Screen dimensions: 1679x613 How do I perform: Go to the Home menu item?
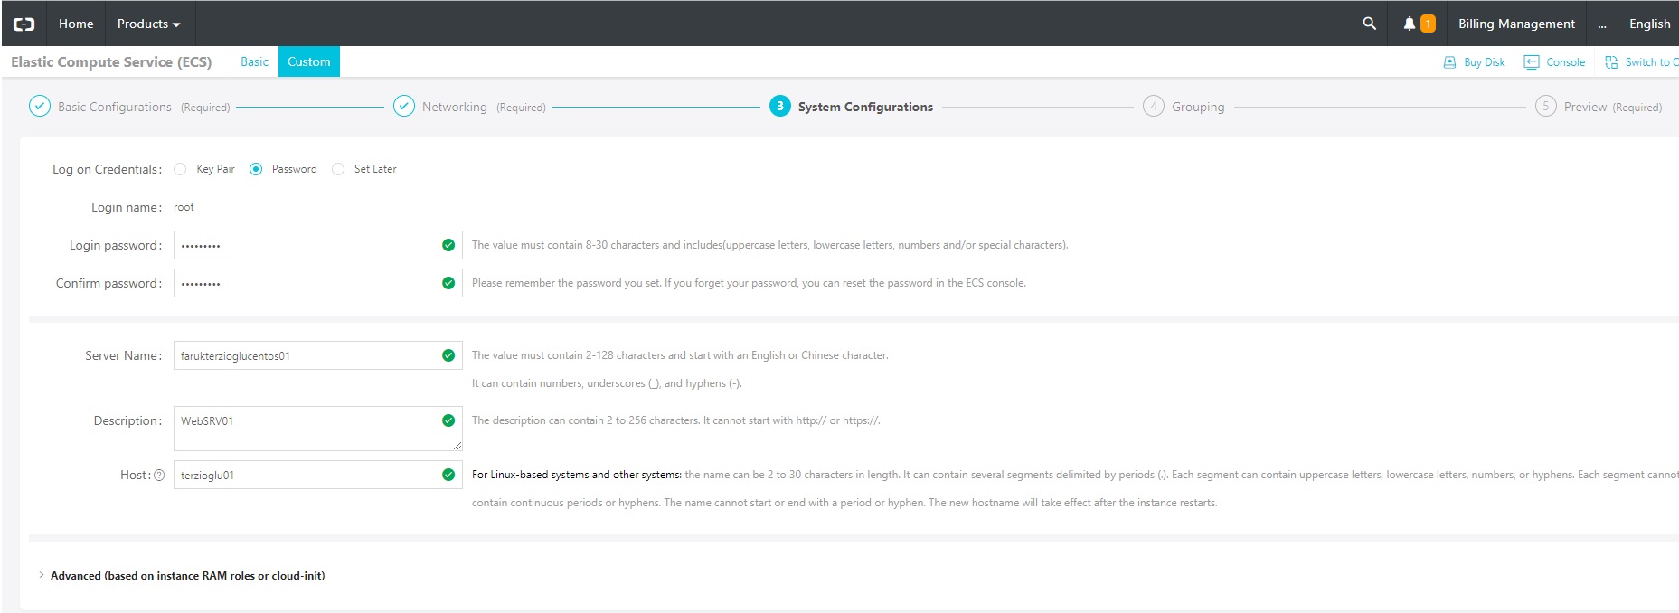click(x=76, y=24)
